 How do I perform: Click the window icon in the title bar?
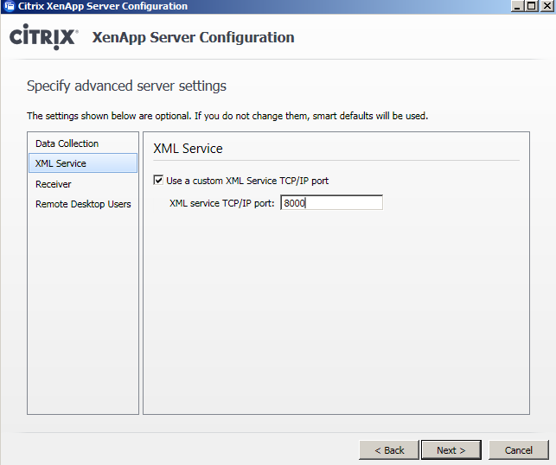click(10, 6)
